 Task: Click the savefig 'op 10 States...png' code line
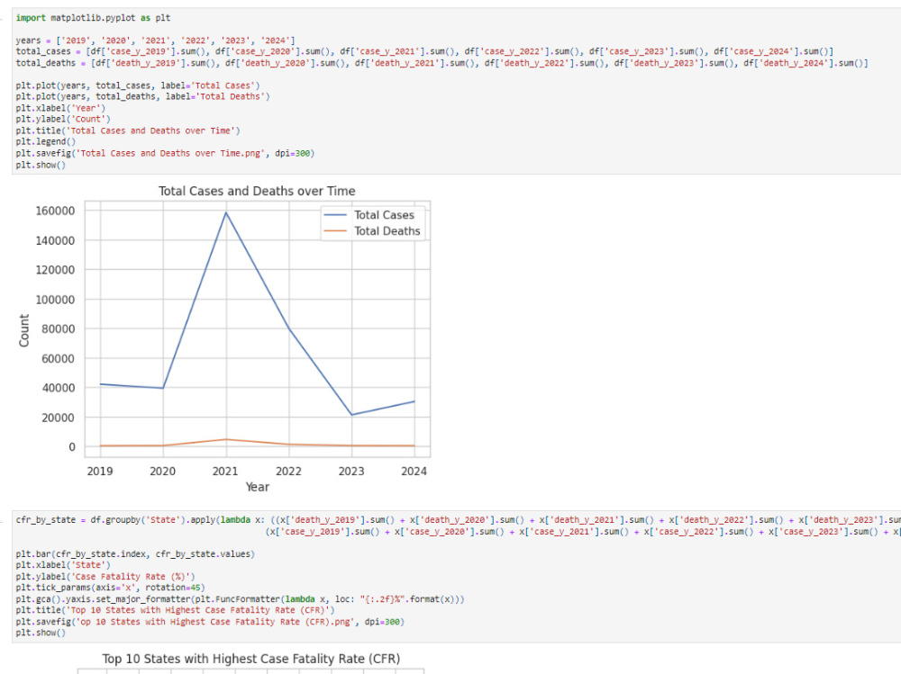[210, 622]
